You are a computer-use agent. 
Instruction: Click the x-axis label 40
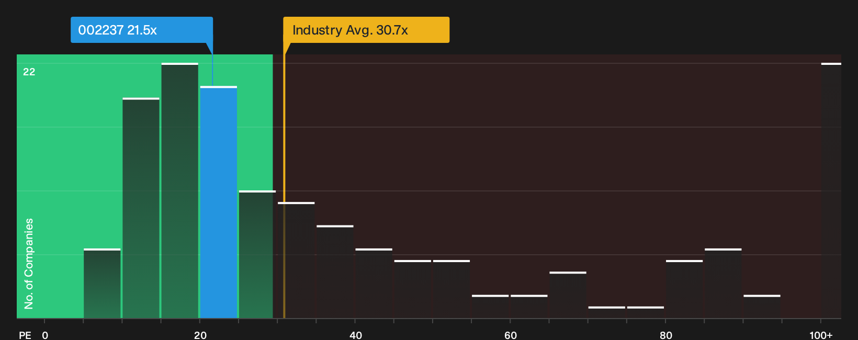click(x=356, y=335)
